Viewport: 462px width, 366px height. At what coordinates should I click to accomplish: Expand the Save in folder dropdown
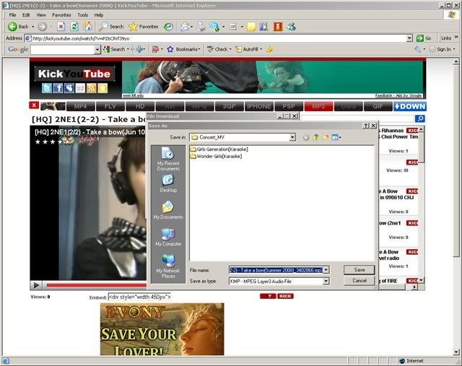[292, 137]
